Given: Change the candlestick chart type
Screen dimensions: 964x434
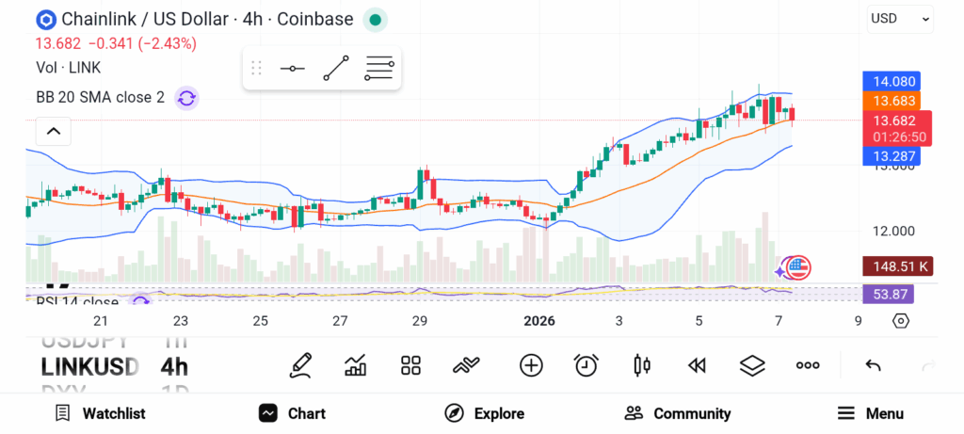Looking at the screenshot, I should (642, 365).
